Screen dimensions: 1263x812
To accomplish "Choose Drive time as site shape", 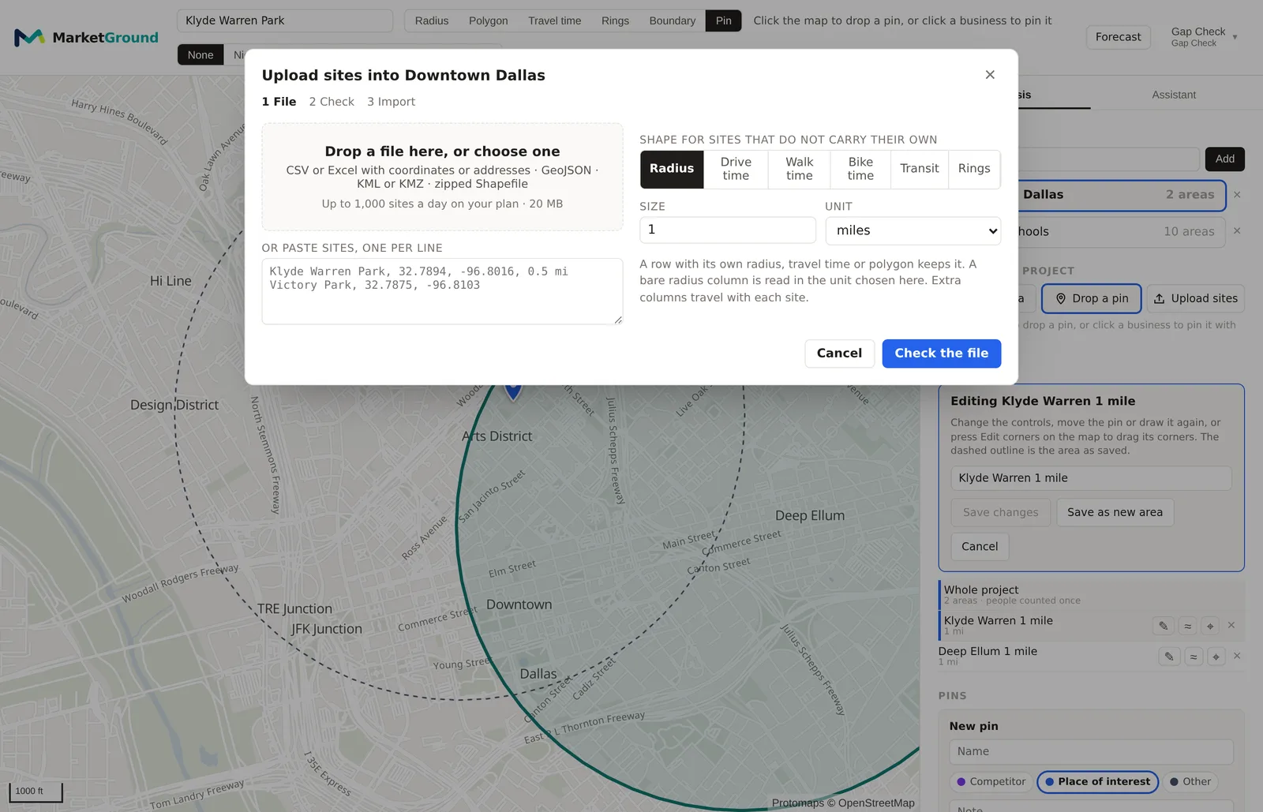I will click(736, 169).
